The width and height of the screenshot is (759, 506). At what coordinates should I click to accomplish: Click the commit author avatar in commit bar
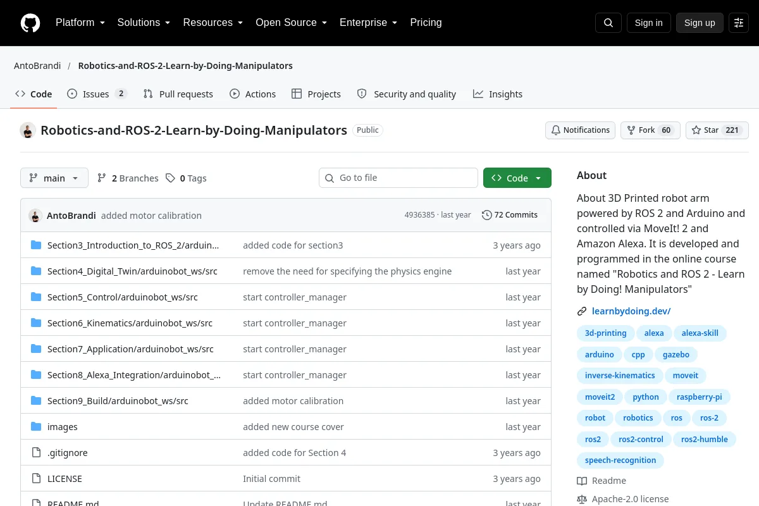(x=35, y=215)
